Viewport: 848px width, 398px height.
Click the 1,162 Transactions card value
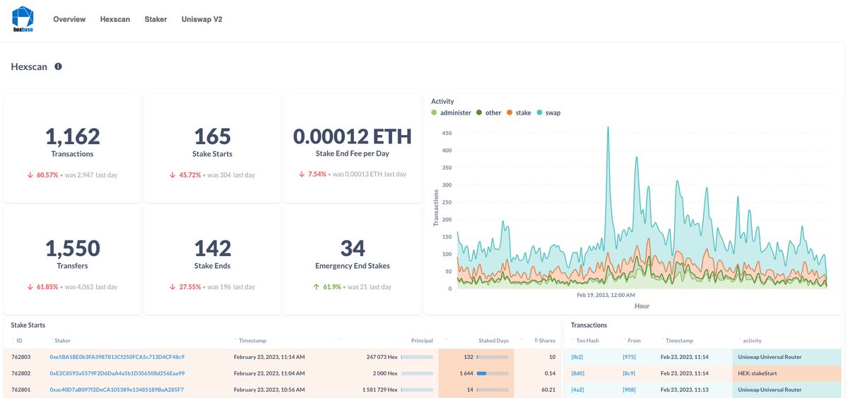tap(72, 136)
